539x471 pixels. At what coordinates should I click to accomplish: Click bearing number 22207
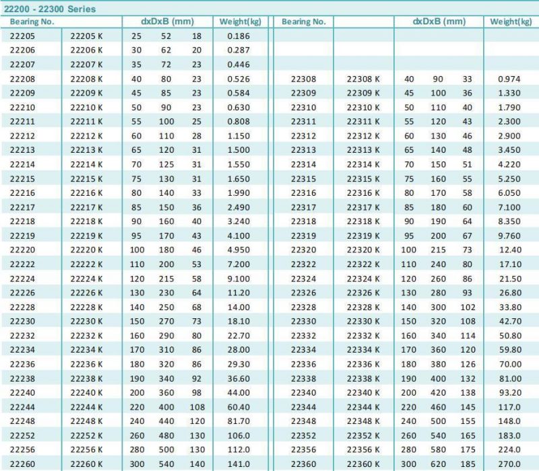point(22,65)
